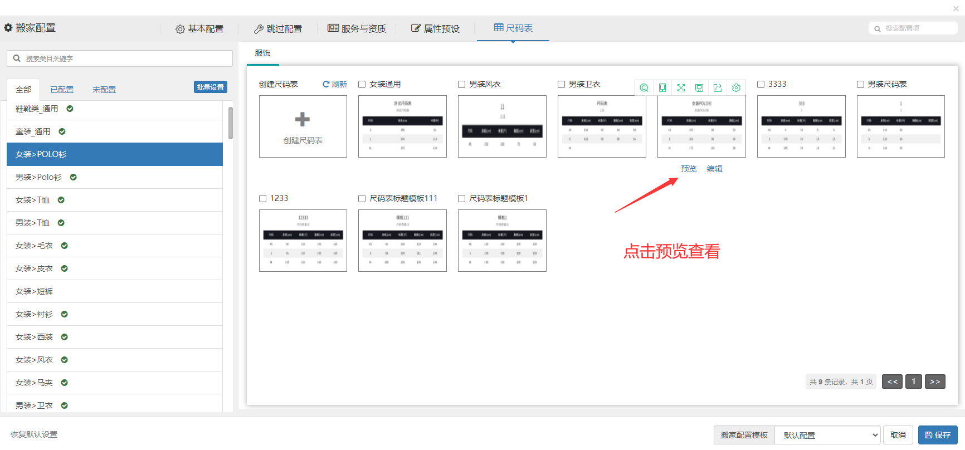
Task: Tick the 男装风衣 checkbox
Action: click(x=462, y=85)
